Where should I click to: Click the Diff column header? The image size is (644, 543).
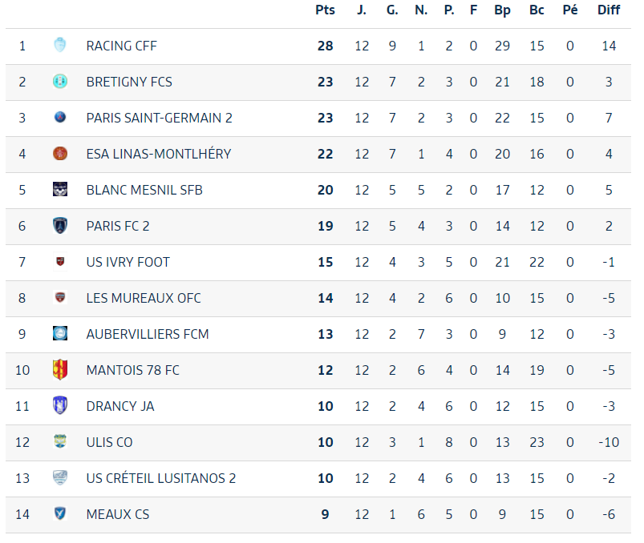click(609, 10)
